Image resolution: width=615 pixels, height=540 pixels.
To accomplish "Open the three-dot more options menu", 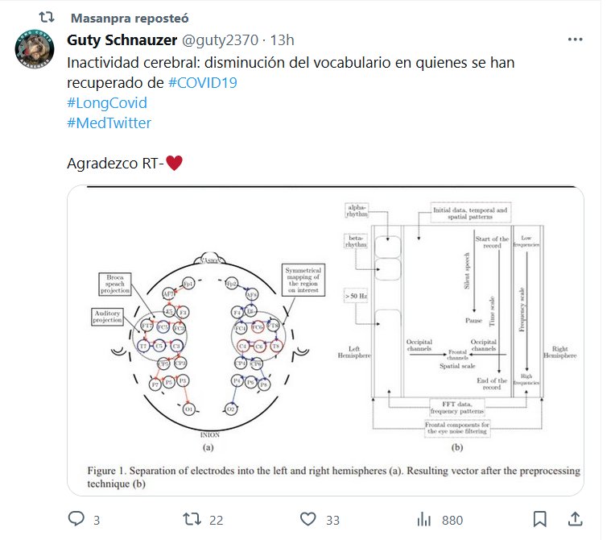I will coord(575,40).
